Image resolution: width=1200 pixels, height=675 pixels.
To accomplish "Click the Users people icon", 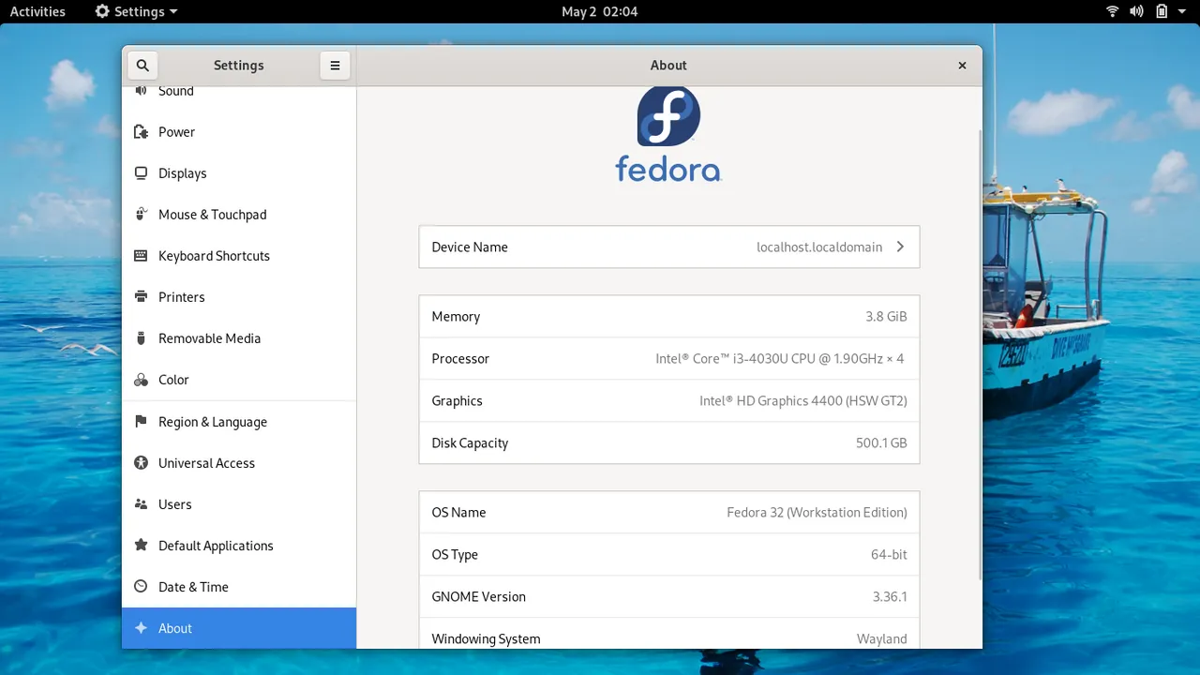I will [x=141, y=504].
